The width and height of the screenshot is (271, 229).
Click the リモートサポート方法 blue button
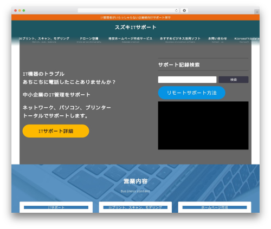pos(192,93)
